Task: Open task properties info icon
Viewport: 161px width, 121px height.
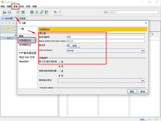Action: pos(32,12)
